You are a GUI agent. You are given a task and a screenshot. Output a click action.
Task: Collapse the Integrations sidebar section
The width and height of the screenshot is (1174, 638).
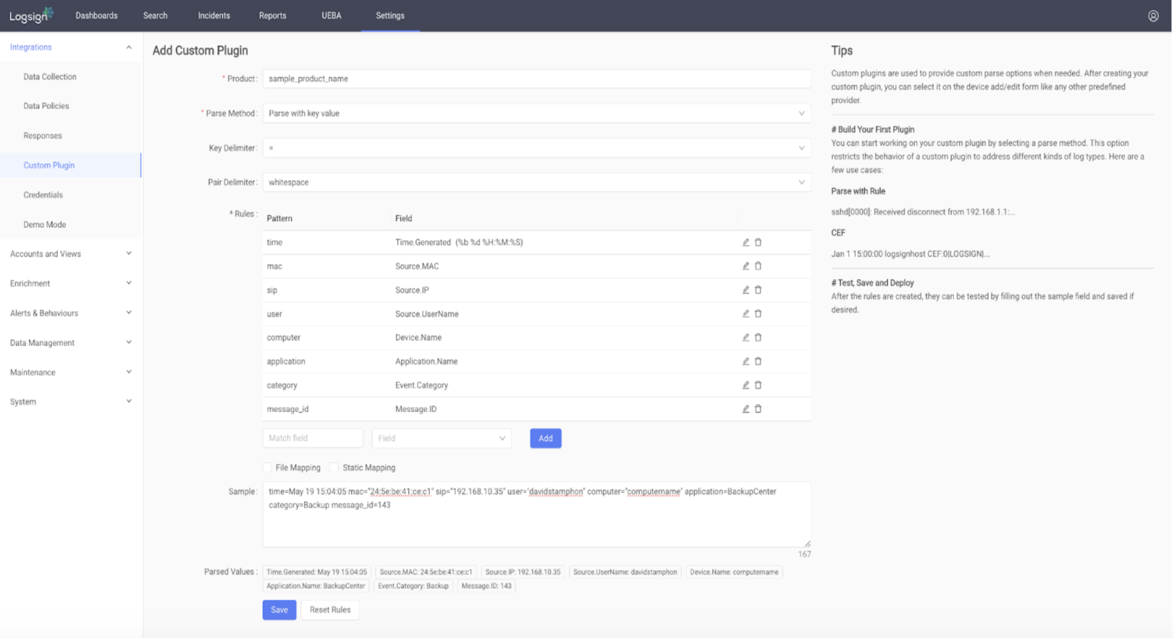(x=70, y=47)
